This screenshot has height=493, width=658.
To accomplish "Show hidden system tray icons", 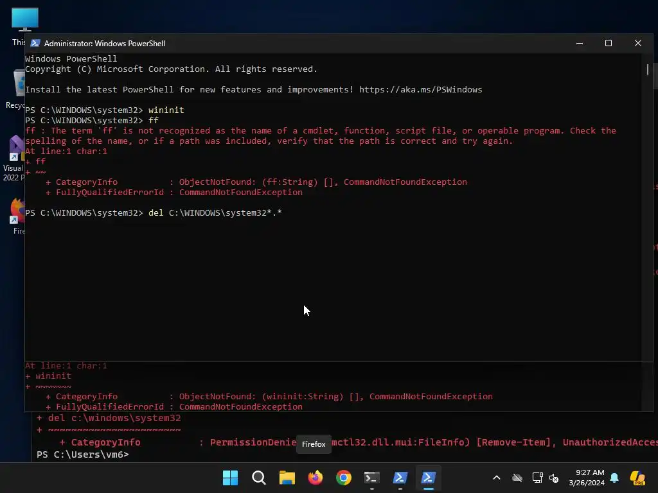I will click(x=497, y=478).
